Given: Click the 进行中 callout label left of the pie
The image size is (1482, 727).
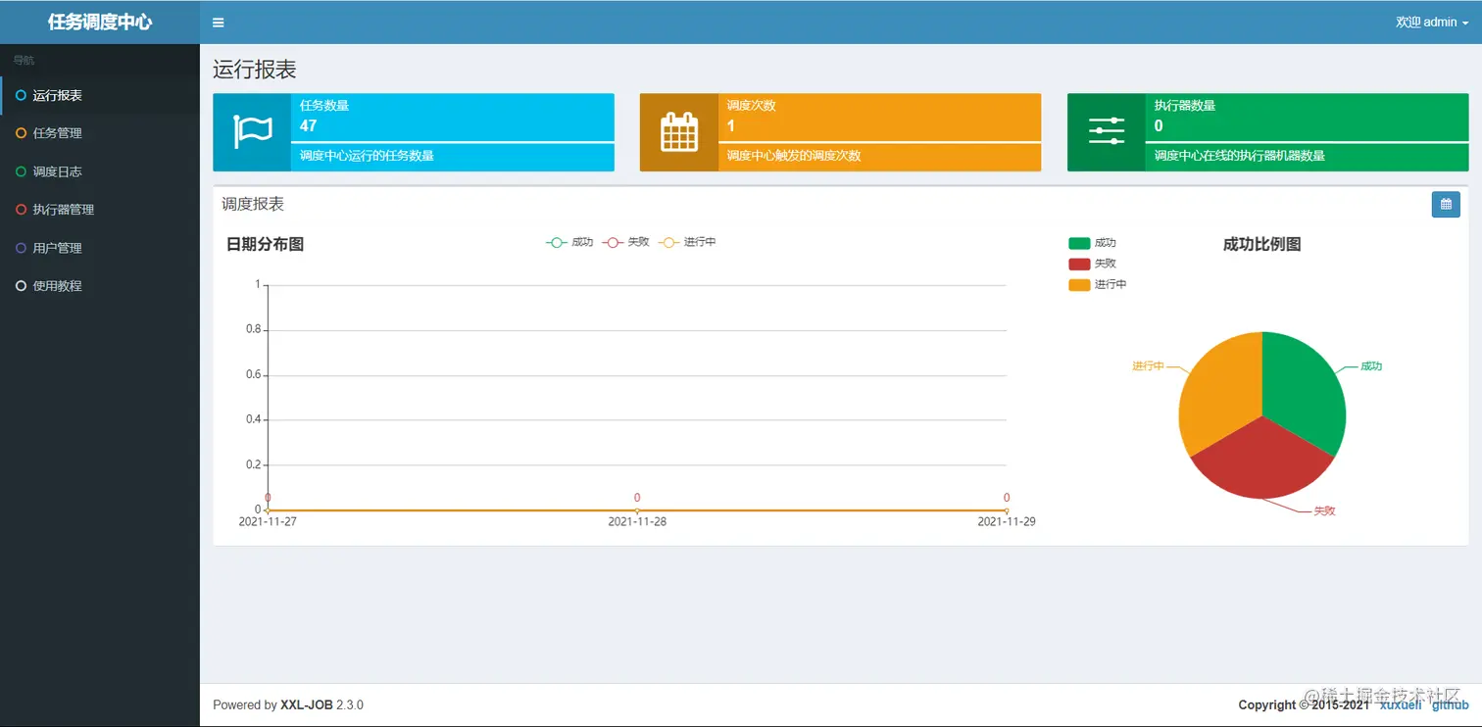Looking at the screenshot, I should [1148, 366].
